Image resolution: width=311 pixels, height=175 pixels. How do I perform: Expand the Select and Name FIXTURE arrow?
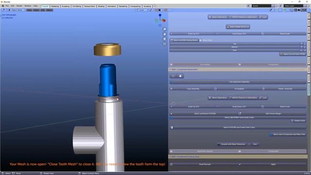tap(172, 114)
